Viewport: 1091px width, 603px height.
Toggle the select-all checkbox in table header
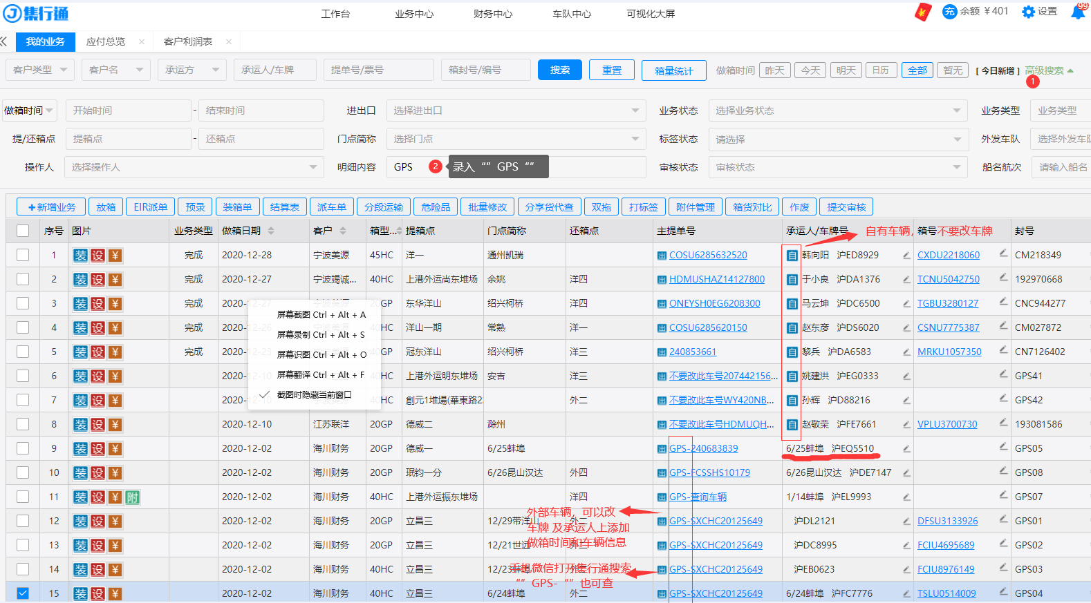23,231
